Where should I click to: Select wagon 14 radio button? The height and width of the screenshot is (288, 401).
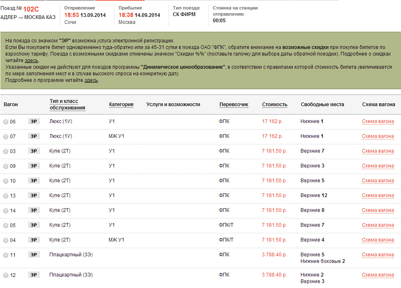pos(6,211)
